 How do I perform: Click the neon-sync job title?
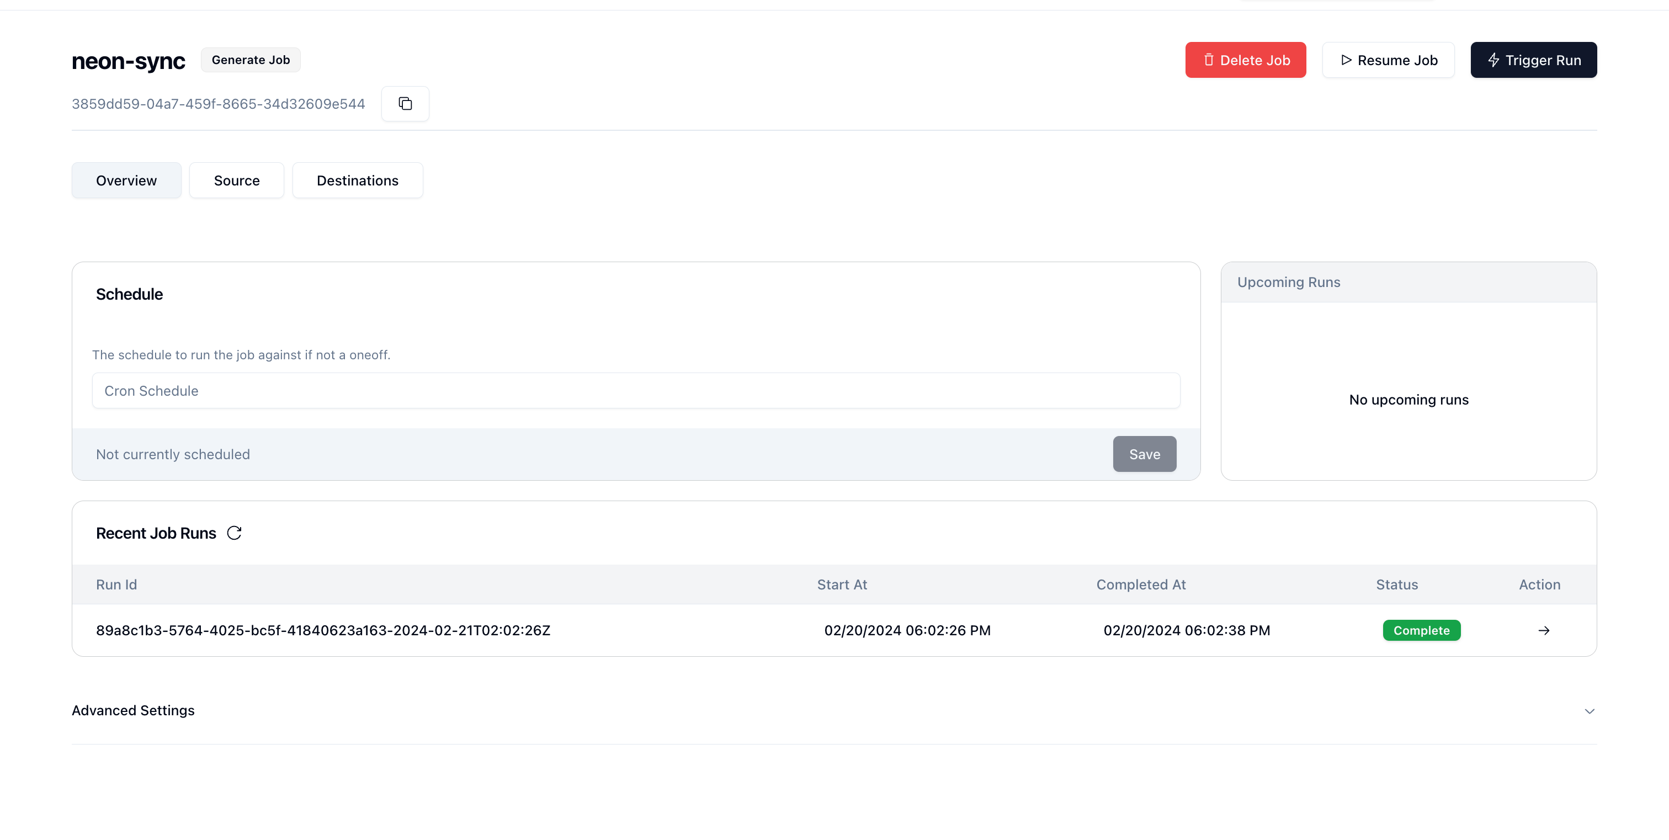point(128,60)
